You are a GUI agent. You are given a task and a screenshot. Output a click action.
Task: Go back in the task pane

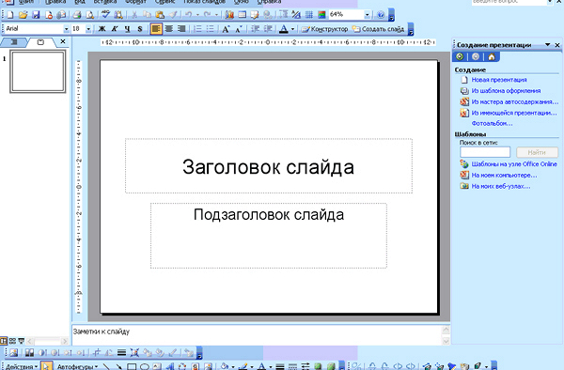point(460,56)
